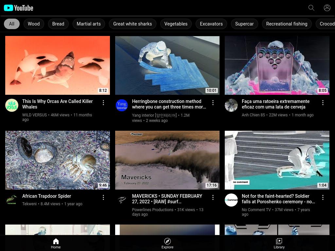Select the Wood filter chip
This screenshot has height=251, width=335.
pos(34,24)
